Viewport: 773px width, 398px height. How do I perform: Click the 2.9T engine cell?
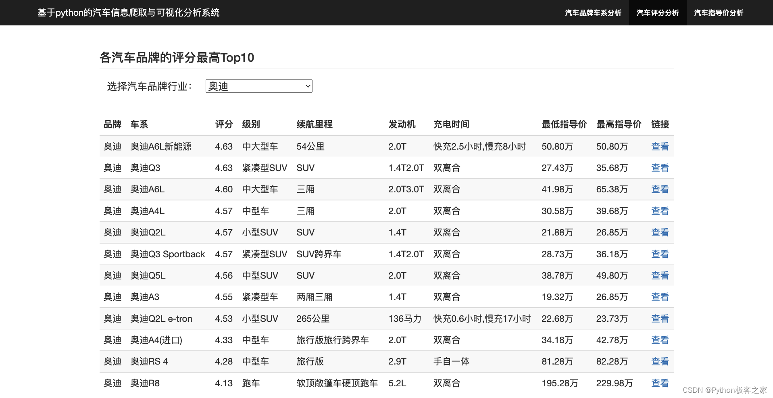click(397, 361)
